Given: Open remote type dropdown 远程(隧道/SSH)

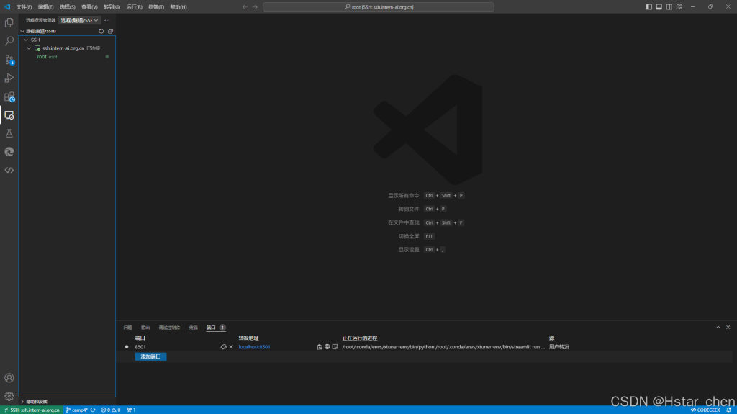Looking at the screenshot, I should click(x=79, y=20).
